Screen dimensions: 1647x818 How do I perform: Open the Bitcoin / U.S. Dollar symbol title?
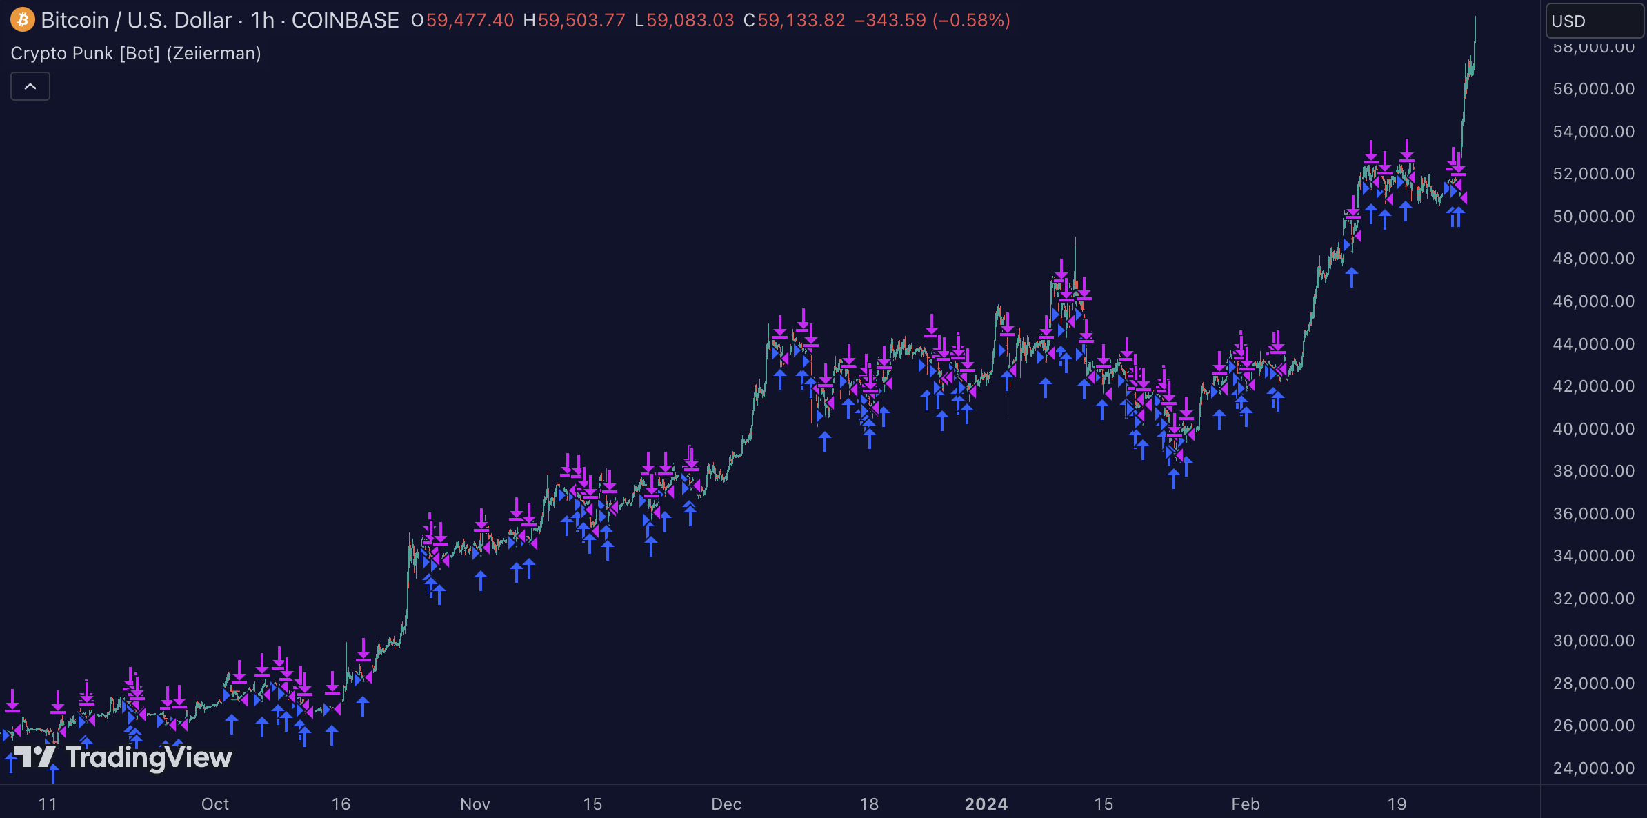[x=136, y=20]
